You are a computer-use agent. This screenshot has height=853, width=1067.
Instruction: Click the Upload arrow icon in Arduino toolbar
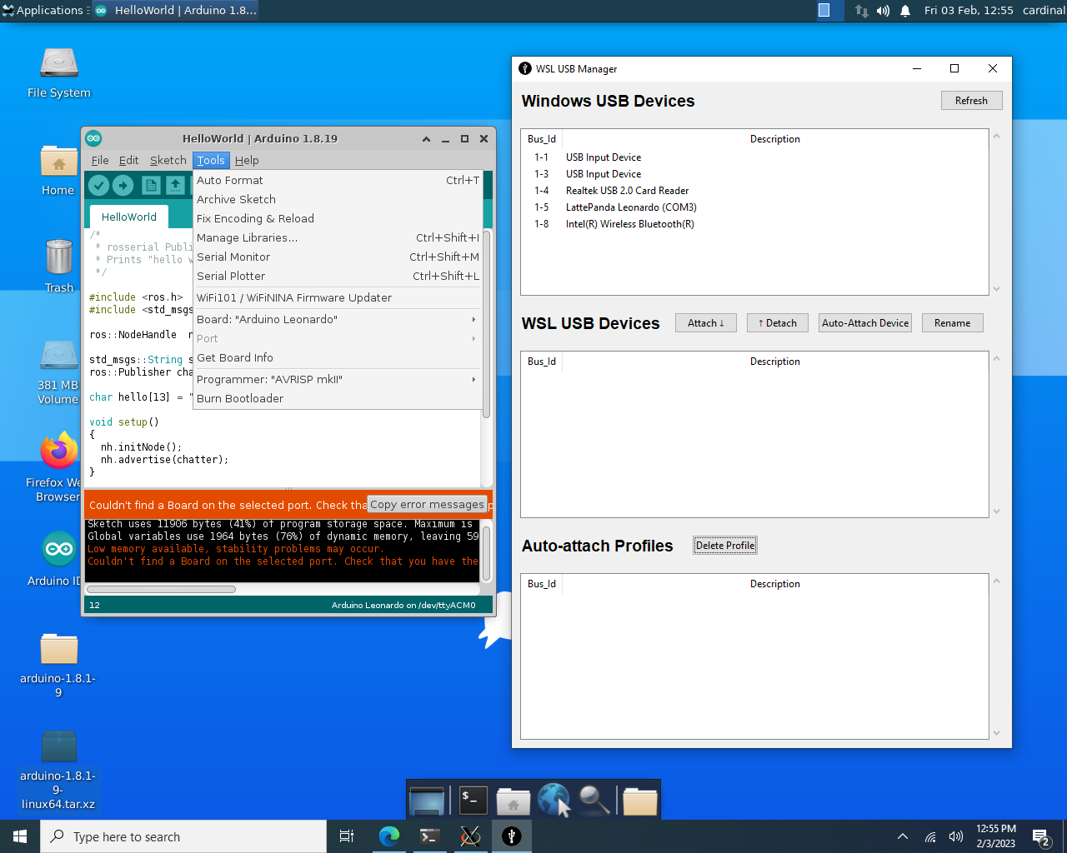(x=123, y=185)
